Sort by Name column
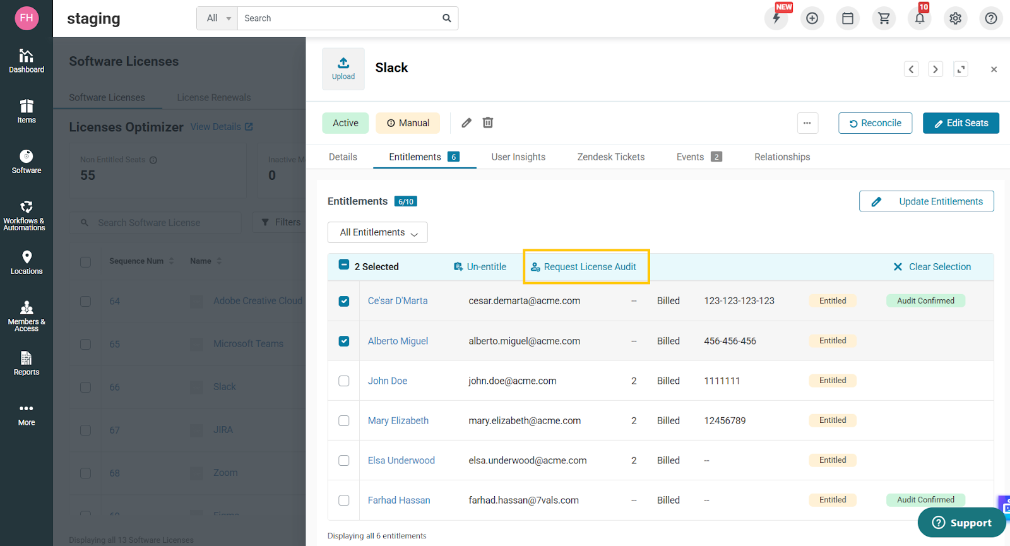The height and width of the screenshot is (546, 1010). pyautogui.click(x=206, y=261)
